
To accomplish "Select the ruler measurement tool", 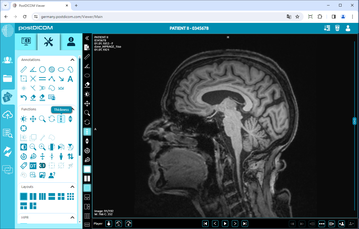I will point(23,69).
